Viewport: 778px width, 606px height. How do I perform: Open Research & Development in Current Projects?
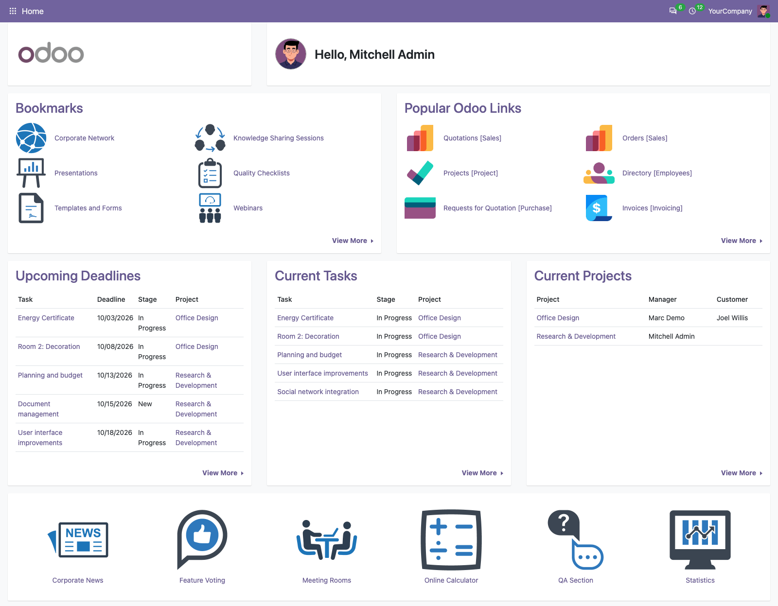point(576,336)
